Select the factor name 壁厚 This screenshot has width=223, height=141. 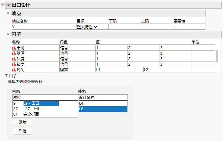(20, 53)
